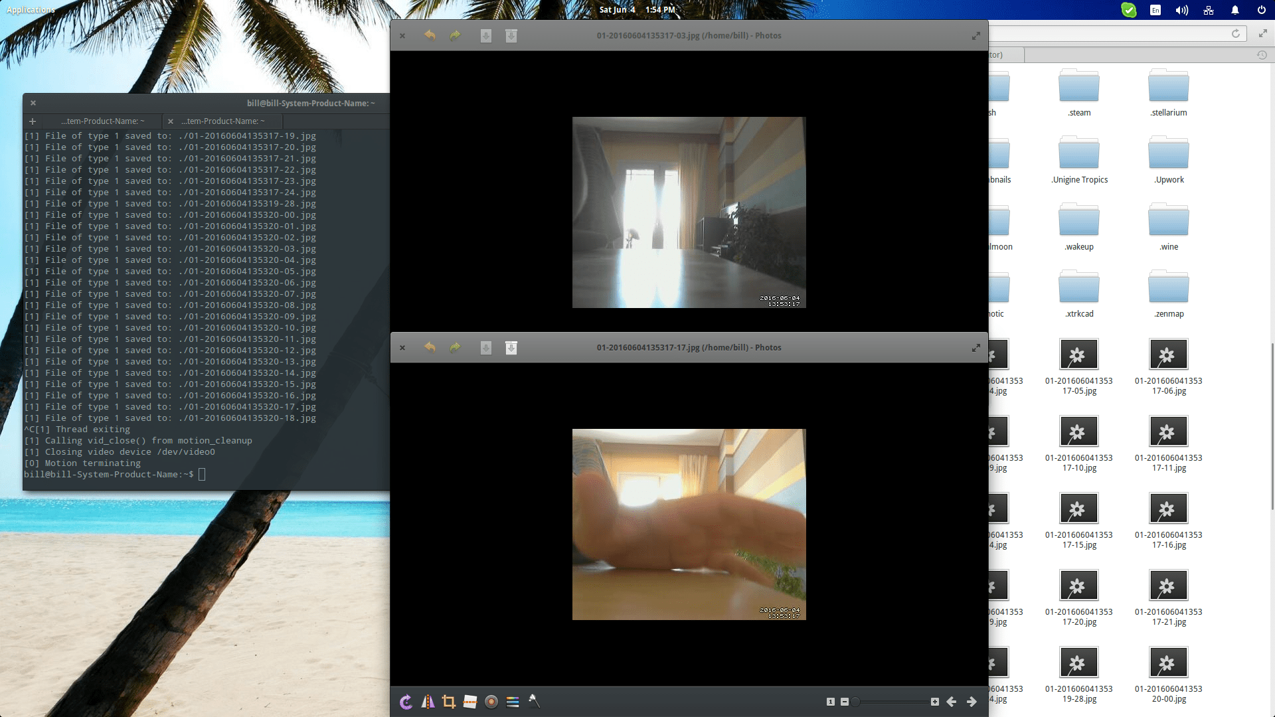Go to the previous photo with the left arrow

tap(952, 702)
